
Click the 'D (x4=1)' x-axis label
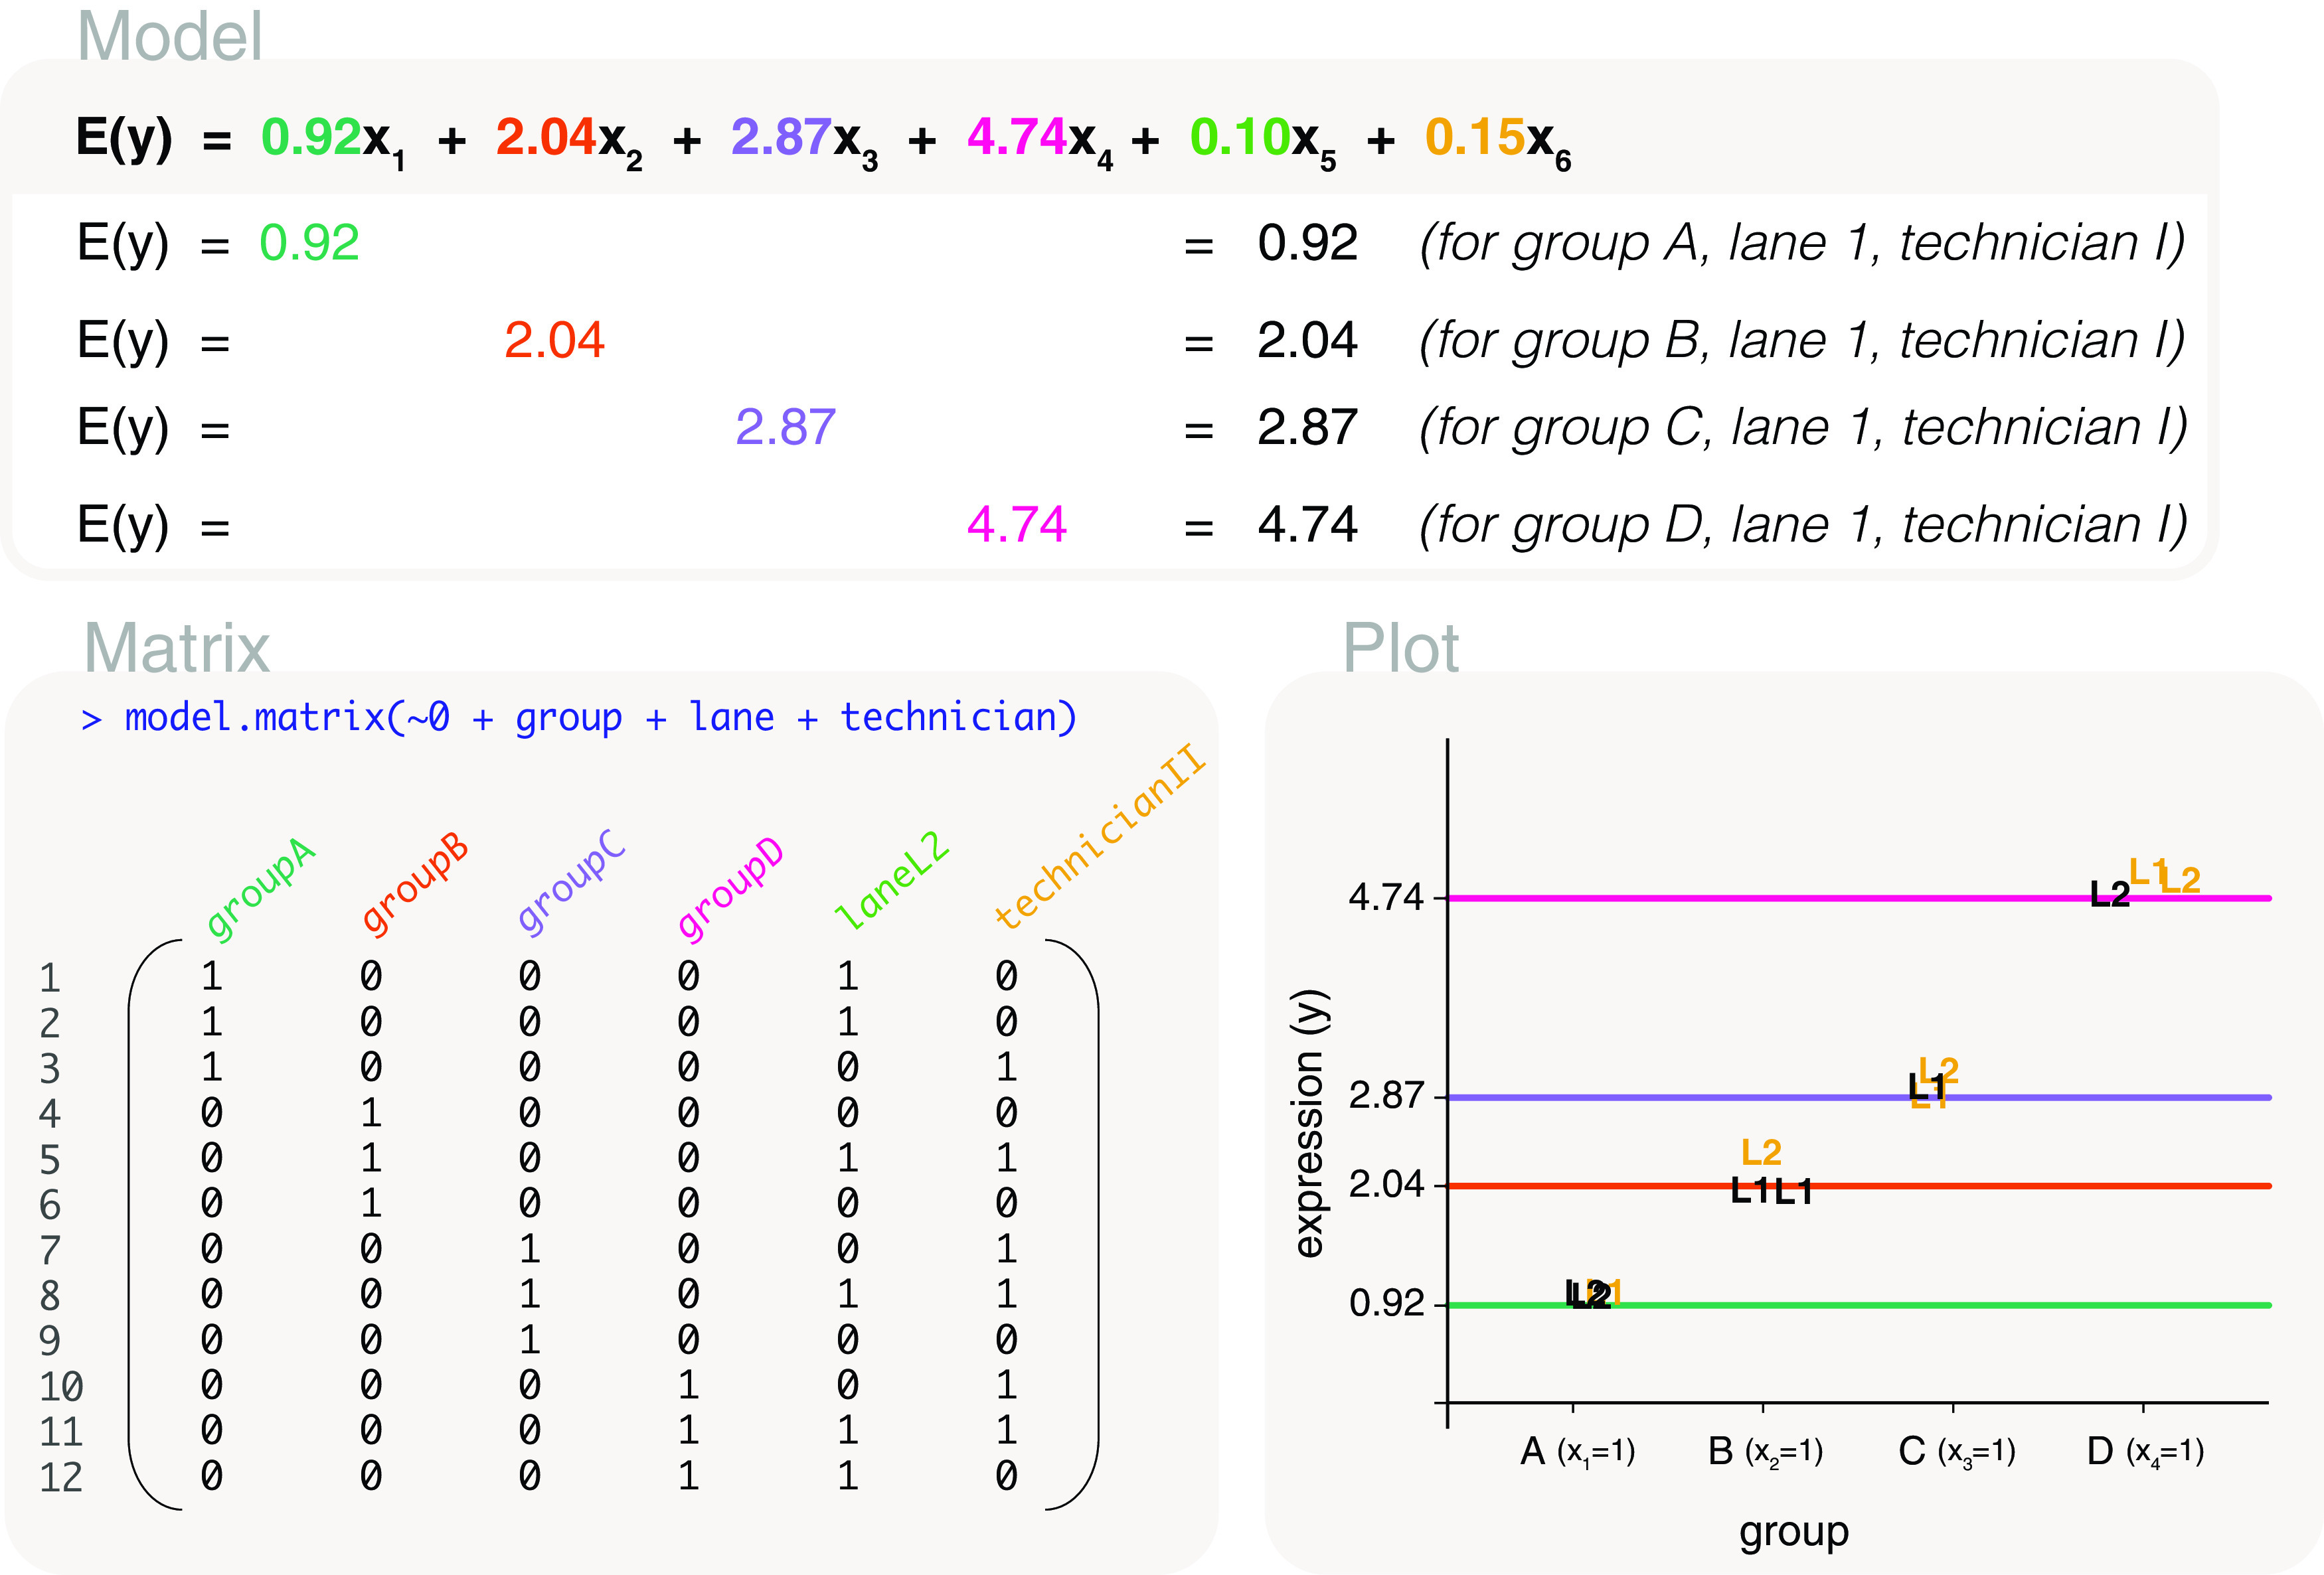2146,1451
